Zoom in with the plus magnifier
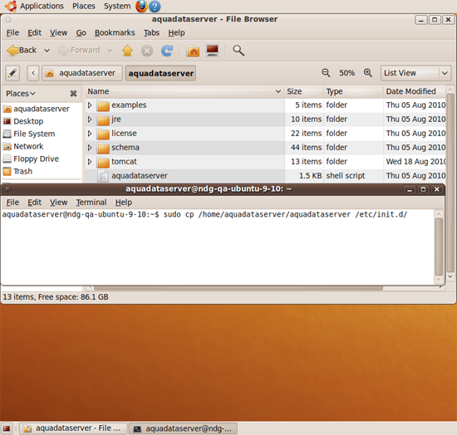Image resolution: width=457 pixels, height=435 pixels. pos(368,73)
